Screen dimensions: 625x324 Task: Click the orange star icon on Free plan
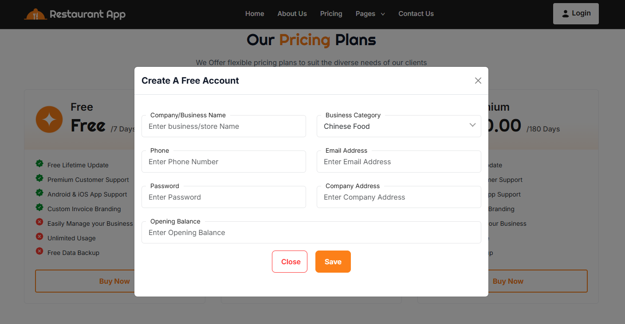pos(49,120)
